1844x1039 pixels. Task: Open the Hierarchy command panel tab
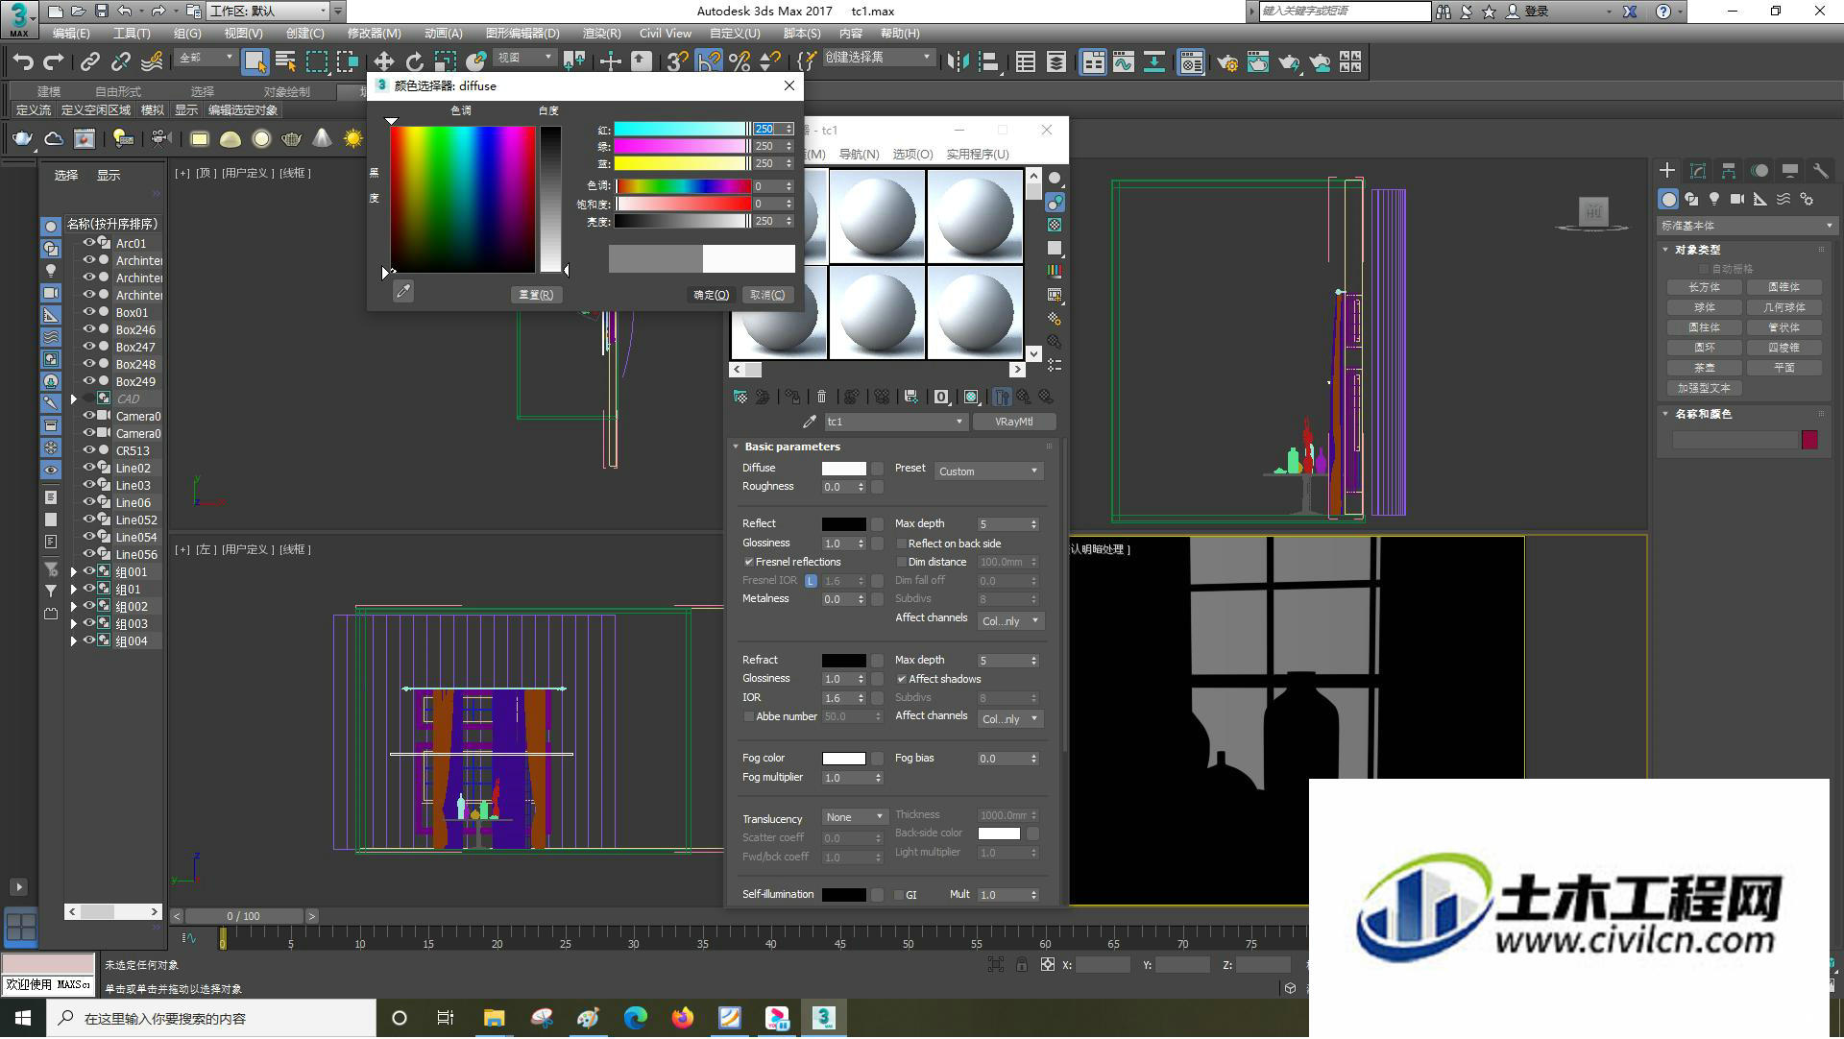(1729, 171)
